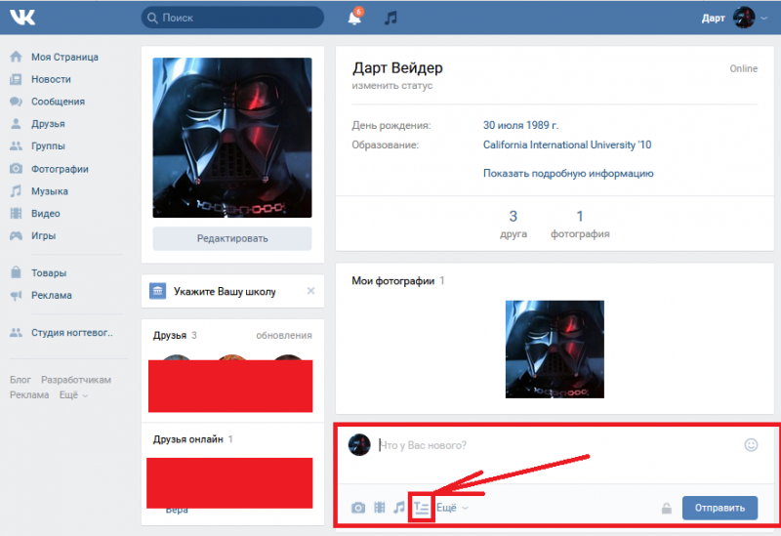Click the Укажите Вашу школу text
Image resolution: width=781 pixels, height=536 pixels.
(x=225, y=291)
